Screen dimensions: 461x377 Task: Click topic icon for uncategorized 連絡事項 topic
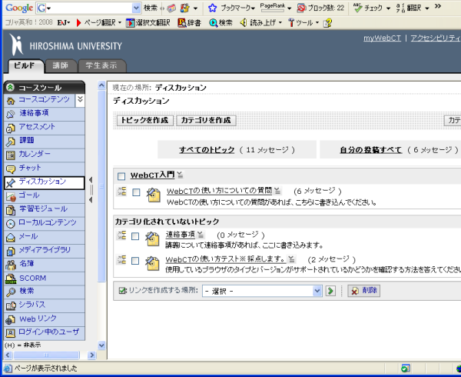[153, 239]
